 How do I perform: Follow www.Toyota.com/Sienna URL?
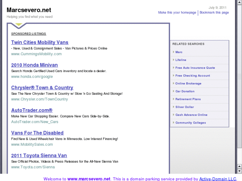click(33, 167)
